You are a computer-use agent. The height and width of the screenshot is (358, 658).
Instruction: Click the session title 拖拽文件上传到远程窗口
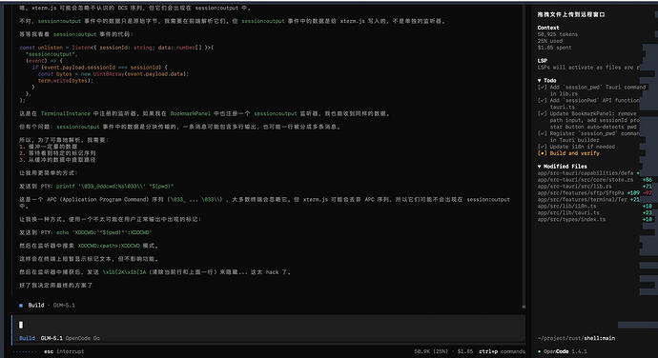(571, 14)
